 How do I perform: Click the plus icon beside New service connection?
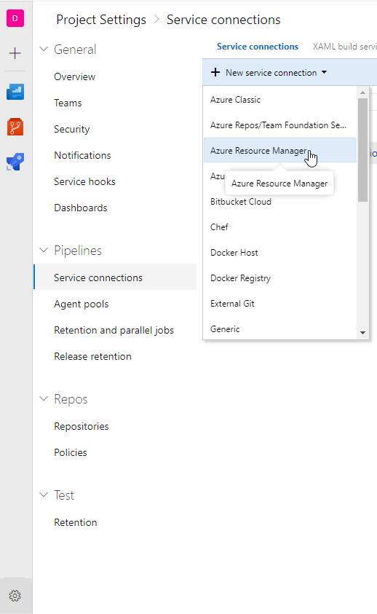coord(215,72)
